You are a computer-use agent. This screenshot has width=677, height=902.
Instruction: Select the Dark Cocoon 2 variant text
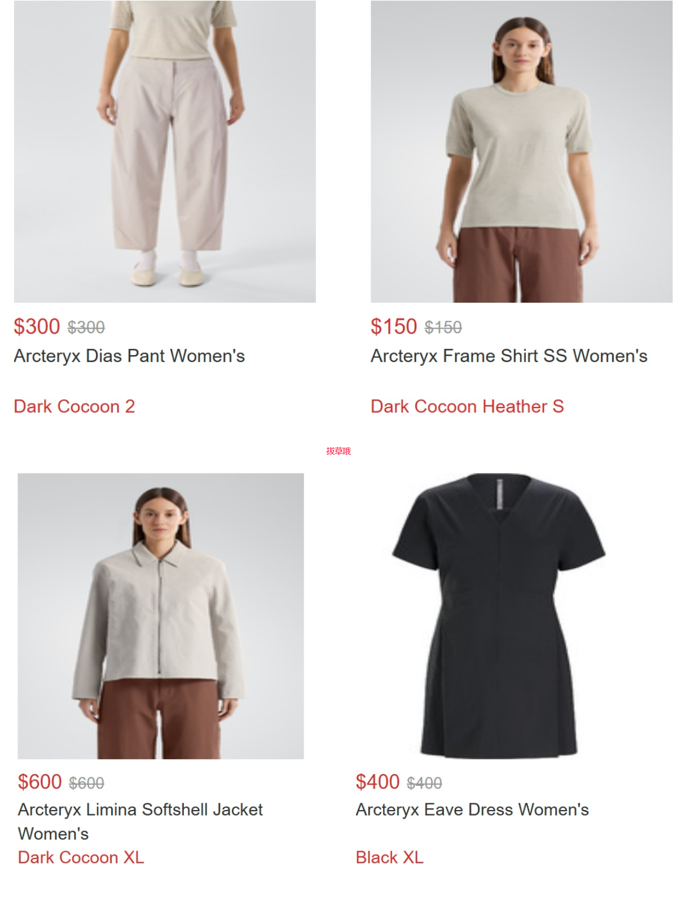tap(74, 406)
